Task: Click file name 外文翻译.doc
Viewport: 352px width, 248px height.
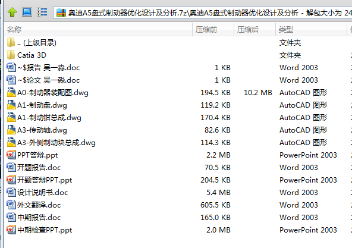Action: 39,205
